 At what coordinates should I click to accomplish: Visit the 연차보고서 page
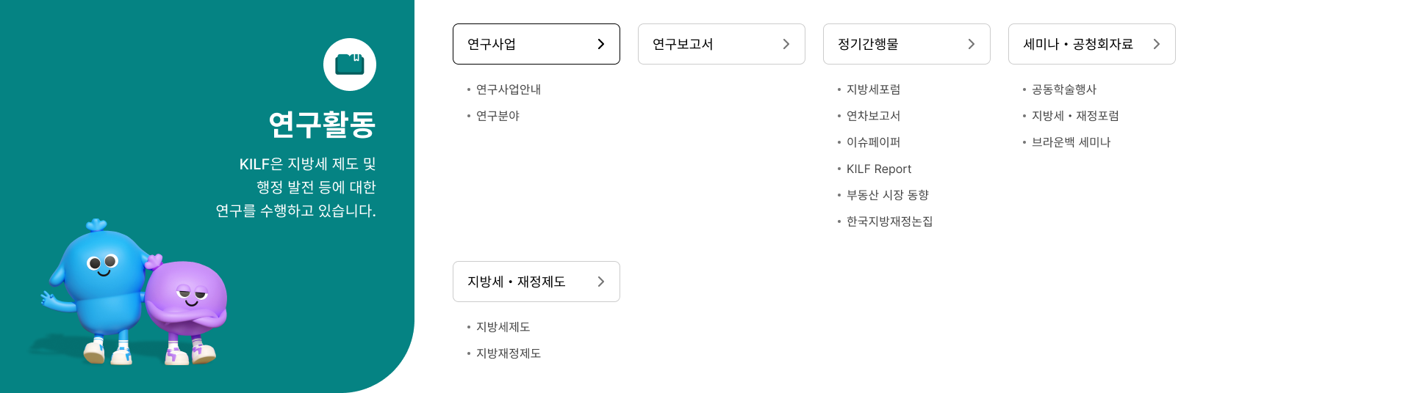[x=873, y=116]
